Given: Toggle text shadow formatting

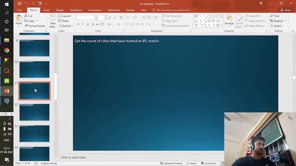Looking at the screenshot, I should [x=92, y=24].
